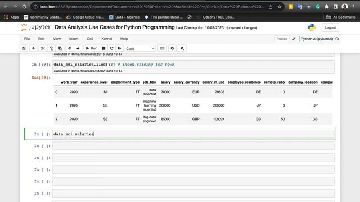Click the company_location column header
This screenshot has height=202, width=360.
click(303, 82)
